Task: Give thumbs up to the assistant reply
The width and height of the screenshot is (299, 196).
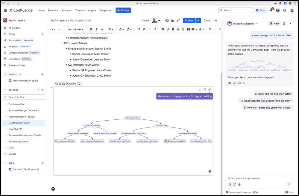Action: [x=230, y=83]
